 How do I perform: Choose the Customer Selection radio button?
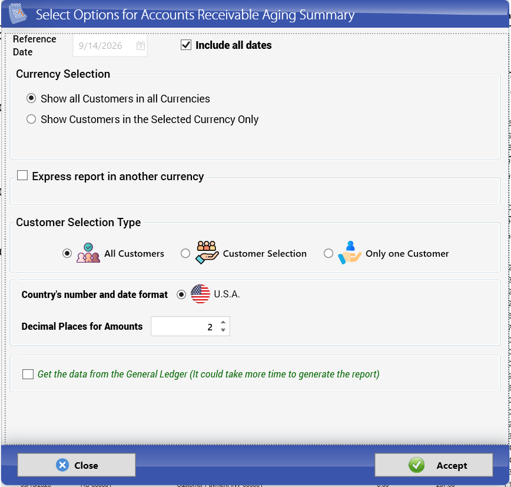185,253
